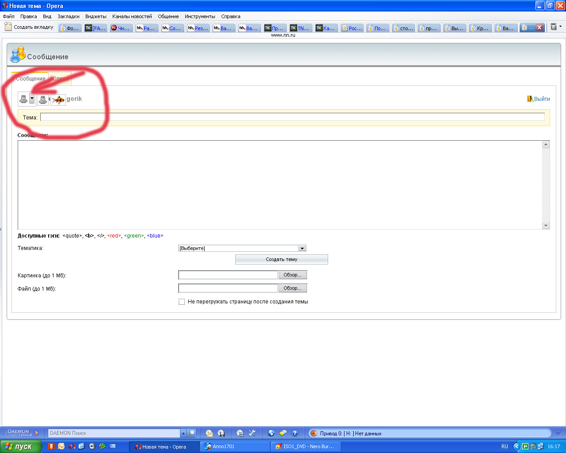Click the DAEMON Tools help question icon

pyautogui.click(x=295, y=433)
